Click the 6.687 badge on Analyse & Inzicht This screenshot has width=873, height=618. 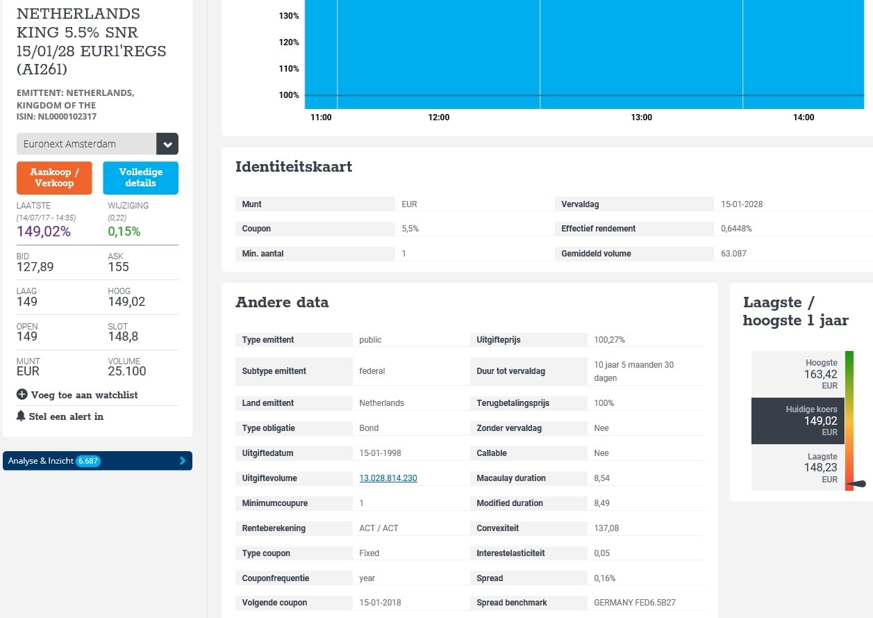coord(88,461)
